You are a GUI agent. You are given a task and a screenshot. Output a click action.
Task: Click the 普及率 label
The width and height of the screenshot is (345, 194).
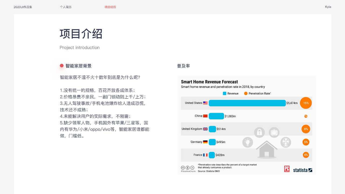184,66
